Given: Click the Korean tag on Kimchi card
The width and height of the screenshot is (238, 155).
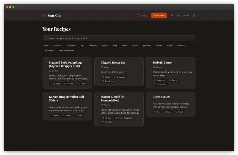Looking at the screenshot, I should [x=107, y=118].
